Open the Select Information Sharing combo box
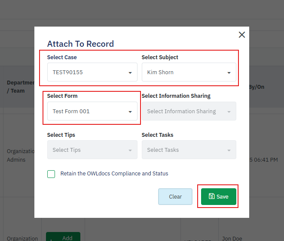The image size is (284, 241). click(x=185, y=111)
